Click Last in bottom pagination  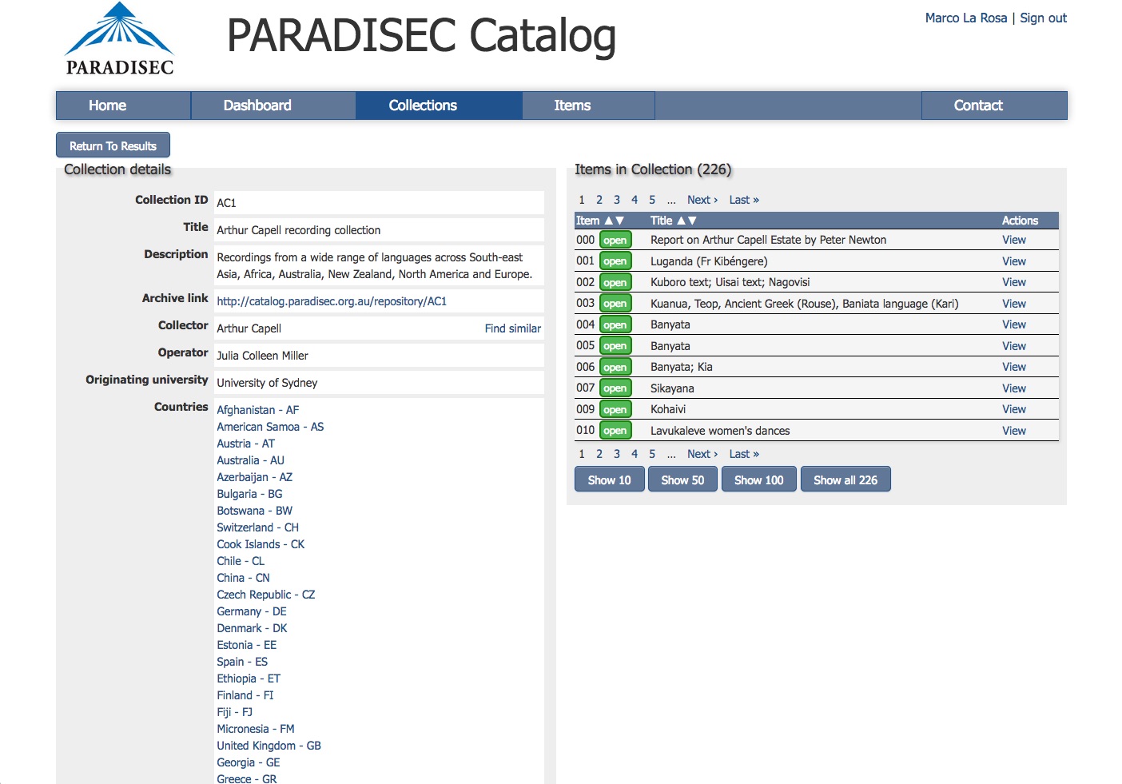click(744, 454)
